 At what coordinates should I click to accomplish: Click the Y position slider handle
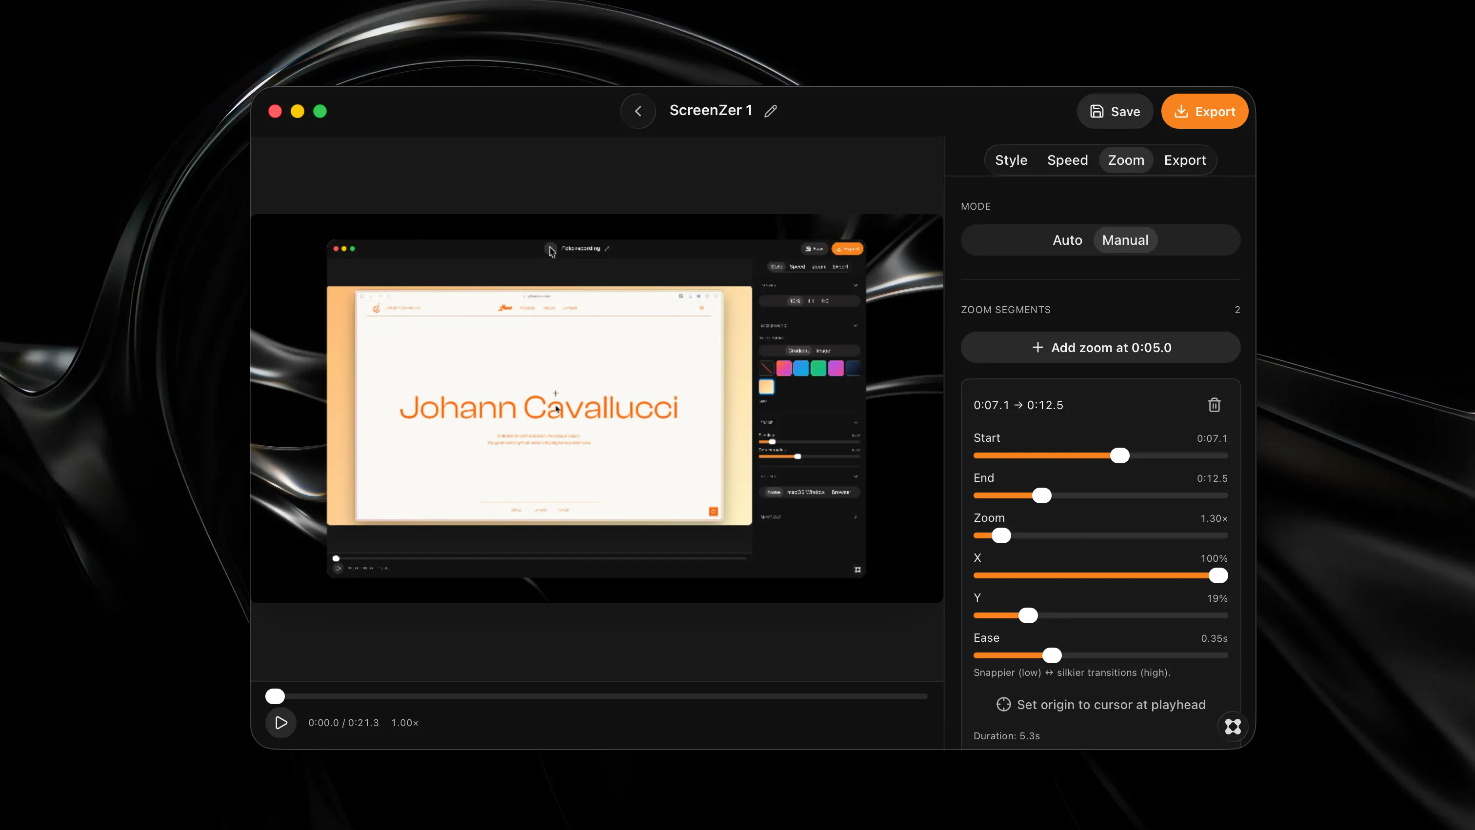[1028, 616]
